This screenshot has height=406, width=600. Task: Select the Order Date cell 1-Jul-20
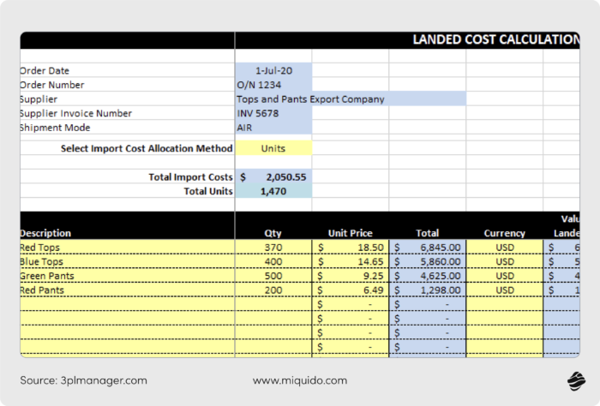[273, 70]
